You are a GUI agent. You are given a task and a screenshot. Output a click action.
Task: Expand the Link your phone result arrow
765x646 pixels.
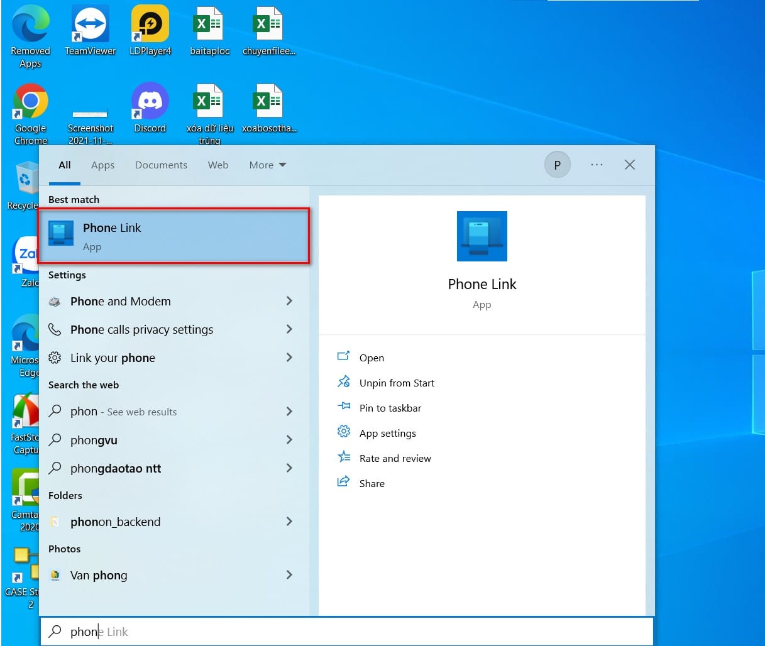point(289,358)
